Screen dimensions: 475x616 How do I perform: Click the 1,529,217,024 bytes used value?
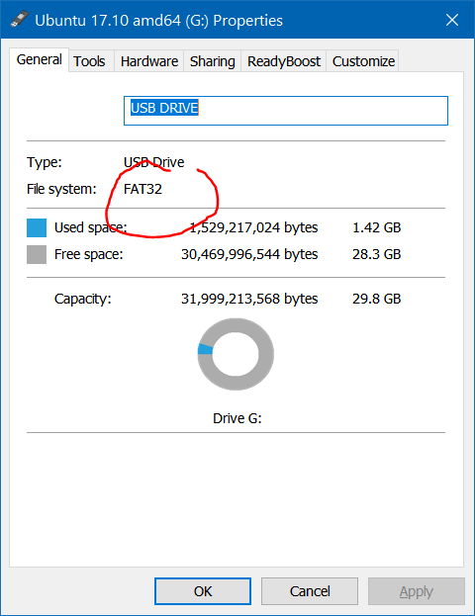coord(253,227)
